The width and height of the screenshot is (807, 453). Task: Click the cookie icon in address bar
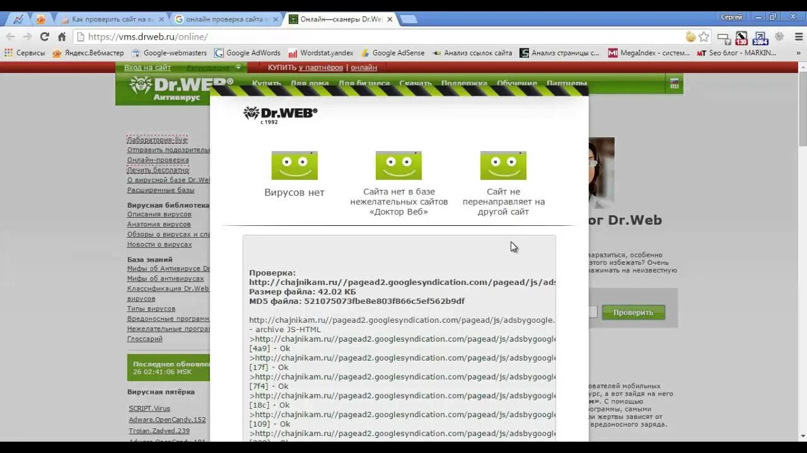point(690,36)
